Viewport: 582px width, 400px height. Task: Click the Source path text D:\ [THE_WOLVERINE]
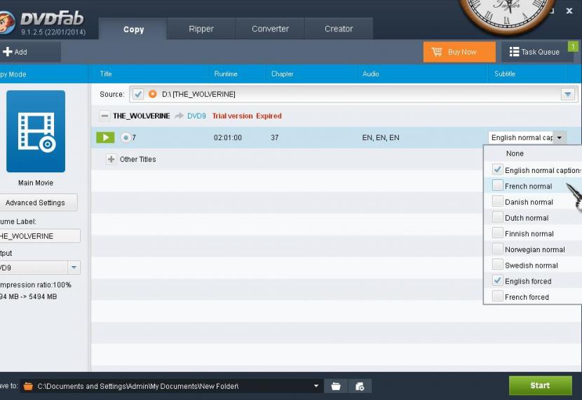pyautogui.click(x=198, y=94)
